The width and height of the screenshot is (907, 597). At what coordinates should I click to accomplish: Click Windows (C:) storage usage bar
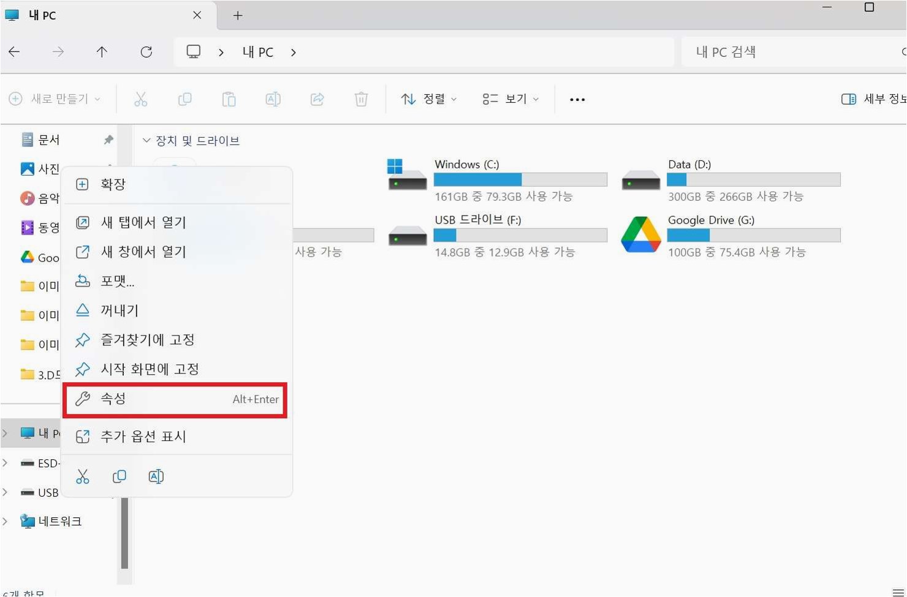[x=520, y=179]
